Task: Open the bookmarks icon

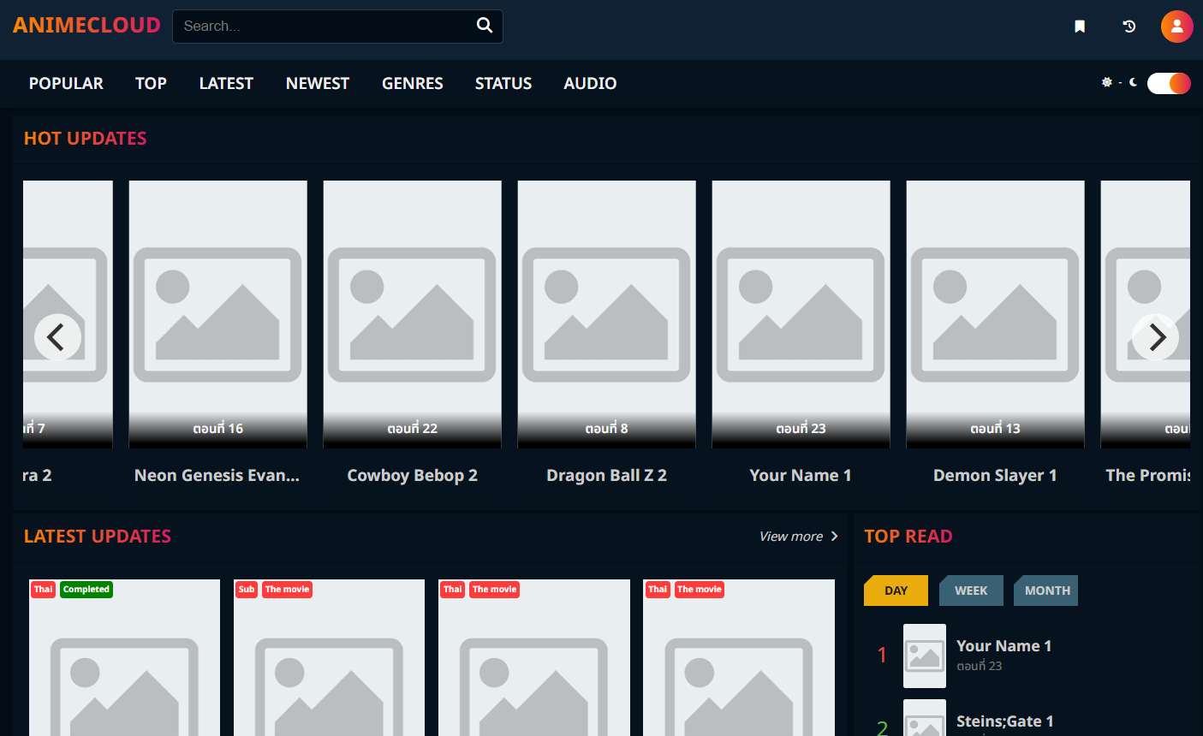Action: point(1080,27)
